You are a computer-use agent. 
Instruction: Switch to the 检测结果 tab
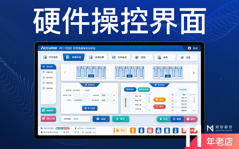click(x=97, y=57)
